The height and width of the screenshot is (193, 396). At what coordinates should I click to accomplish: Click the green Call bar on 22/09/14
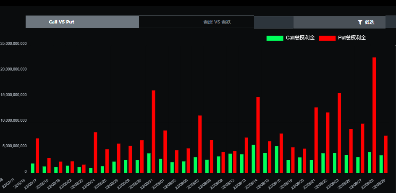[253, 159]
